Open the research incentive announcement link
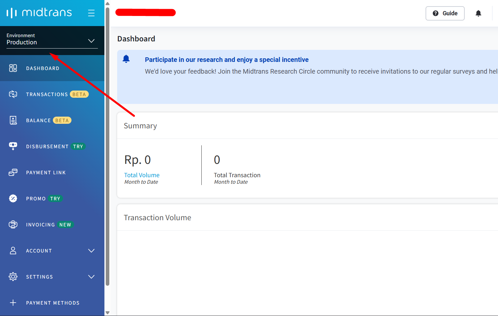498x316 pixels. coord(226,60)
